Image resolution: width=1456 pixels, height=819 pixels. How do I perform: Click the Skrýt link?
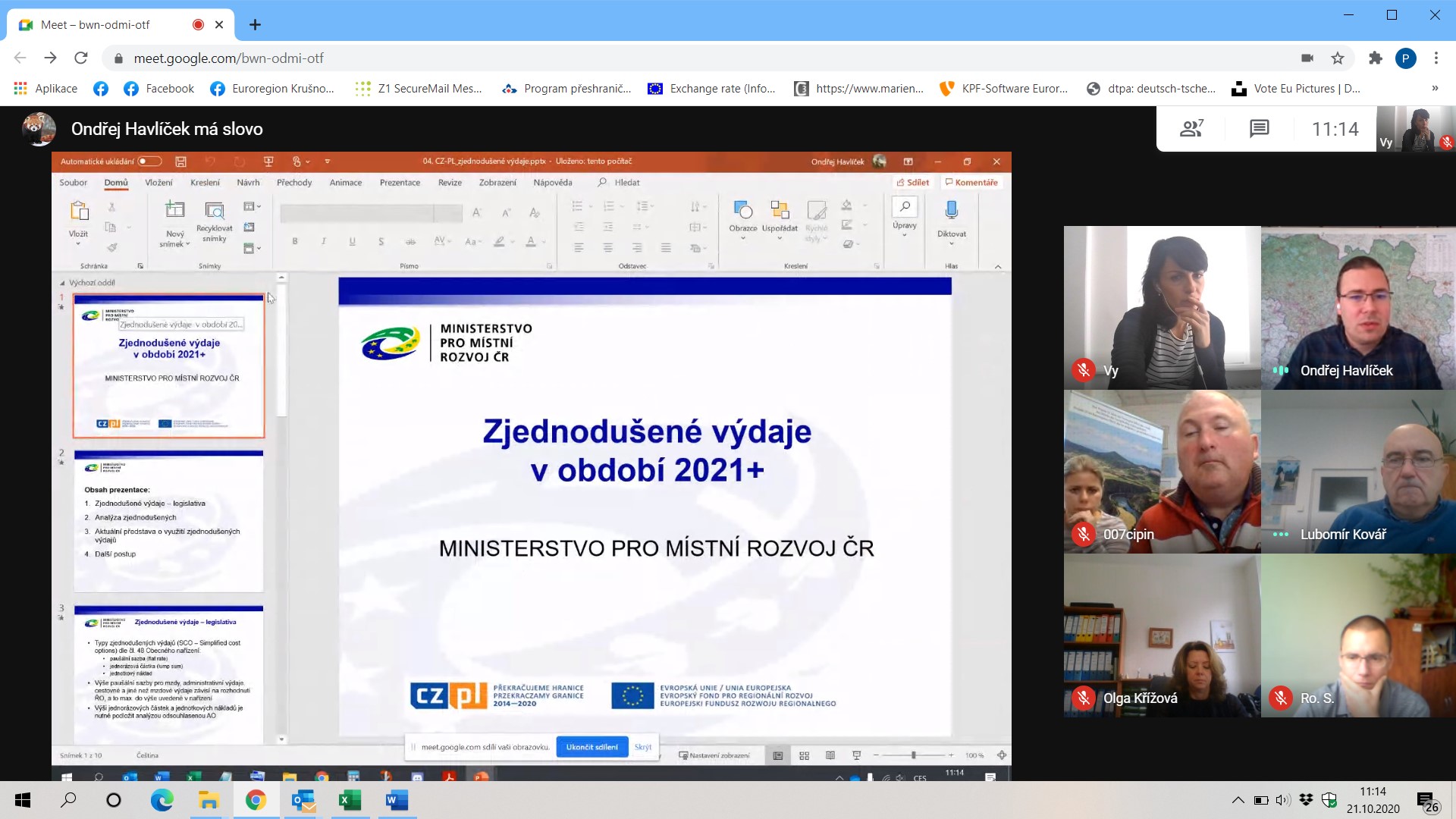click(643, 747)
